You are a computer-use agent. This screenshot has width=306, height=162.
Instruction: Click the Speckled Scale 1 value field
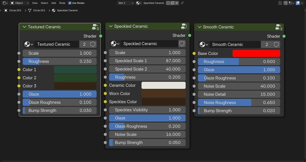pos(147,61)
